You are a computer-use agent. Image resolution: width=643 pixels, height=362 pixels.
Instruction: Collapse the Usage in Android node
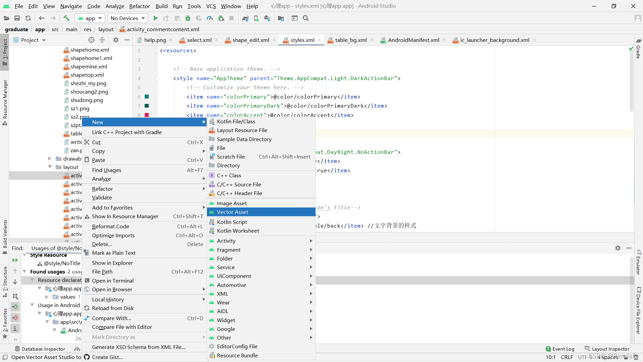[x=32, y=305]
